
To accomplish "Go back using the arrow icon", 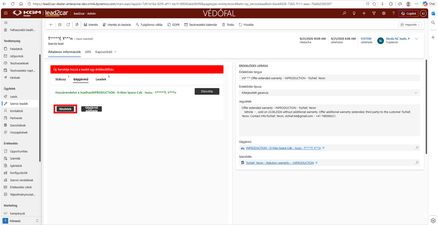I will [x=51, y=25].
